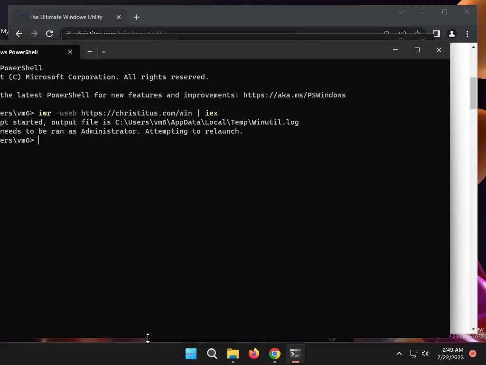The image size is (486, 365).
Task: Open File Explorer from taskbar
Action: (x=233, y=354)
